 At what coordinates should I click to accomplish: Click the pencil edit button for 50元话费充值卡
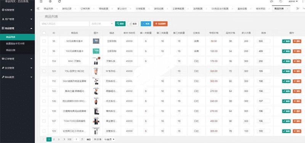(x=286, y=41)
